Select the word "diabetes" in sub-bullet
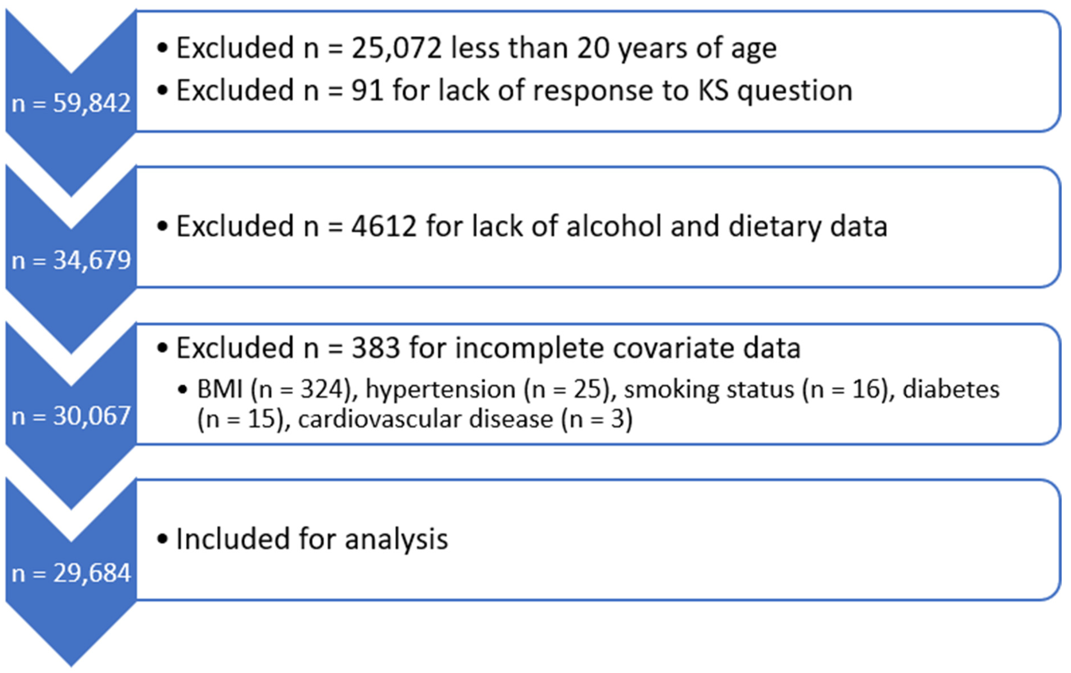This screenshot has width=1071, height=673. pos(951,389)
